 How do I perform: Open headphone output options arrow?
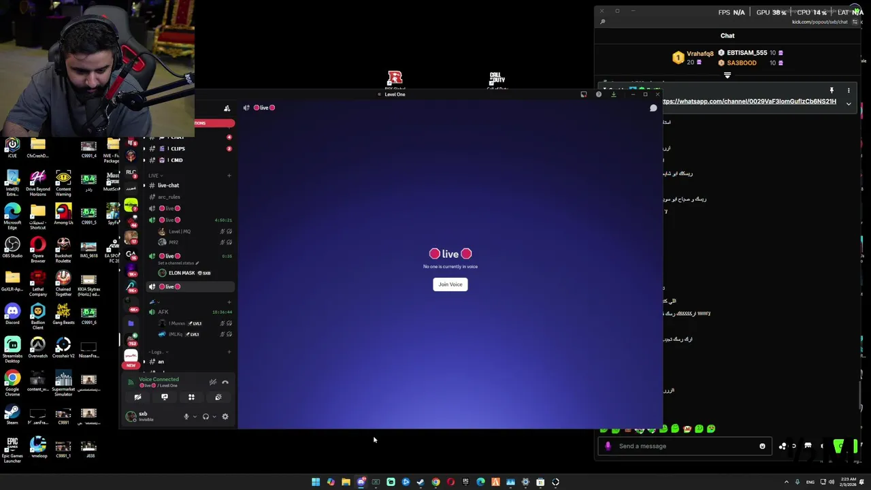point(214,416)
